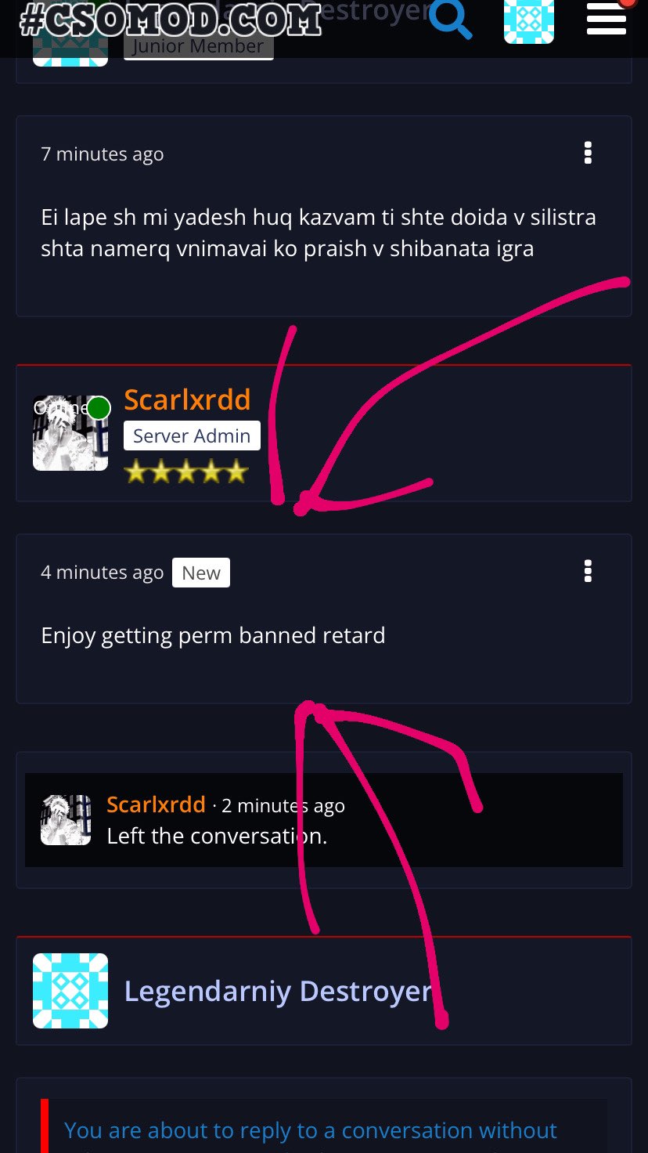
Task: Click the green online status dot
Action: [99, 408]
